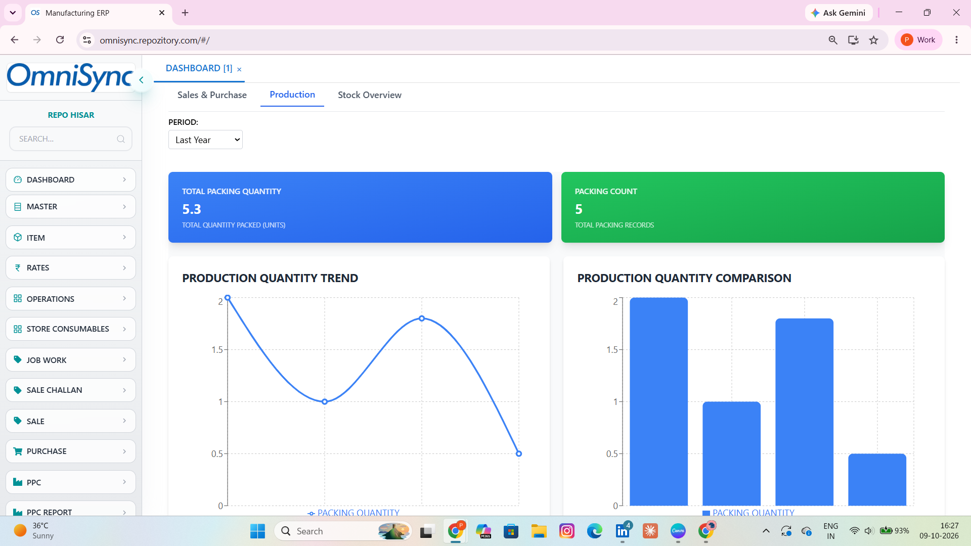The height and width of the screenshot is (546, 971).
Task: View site information icon in address bar
Action: (87, 40)
